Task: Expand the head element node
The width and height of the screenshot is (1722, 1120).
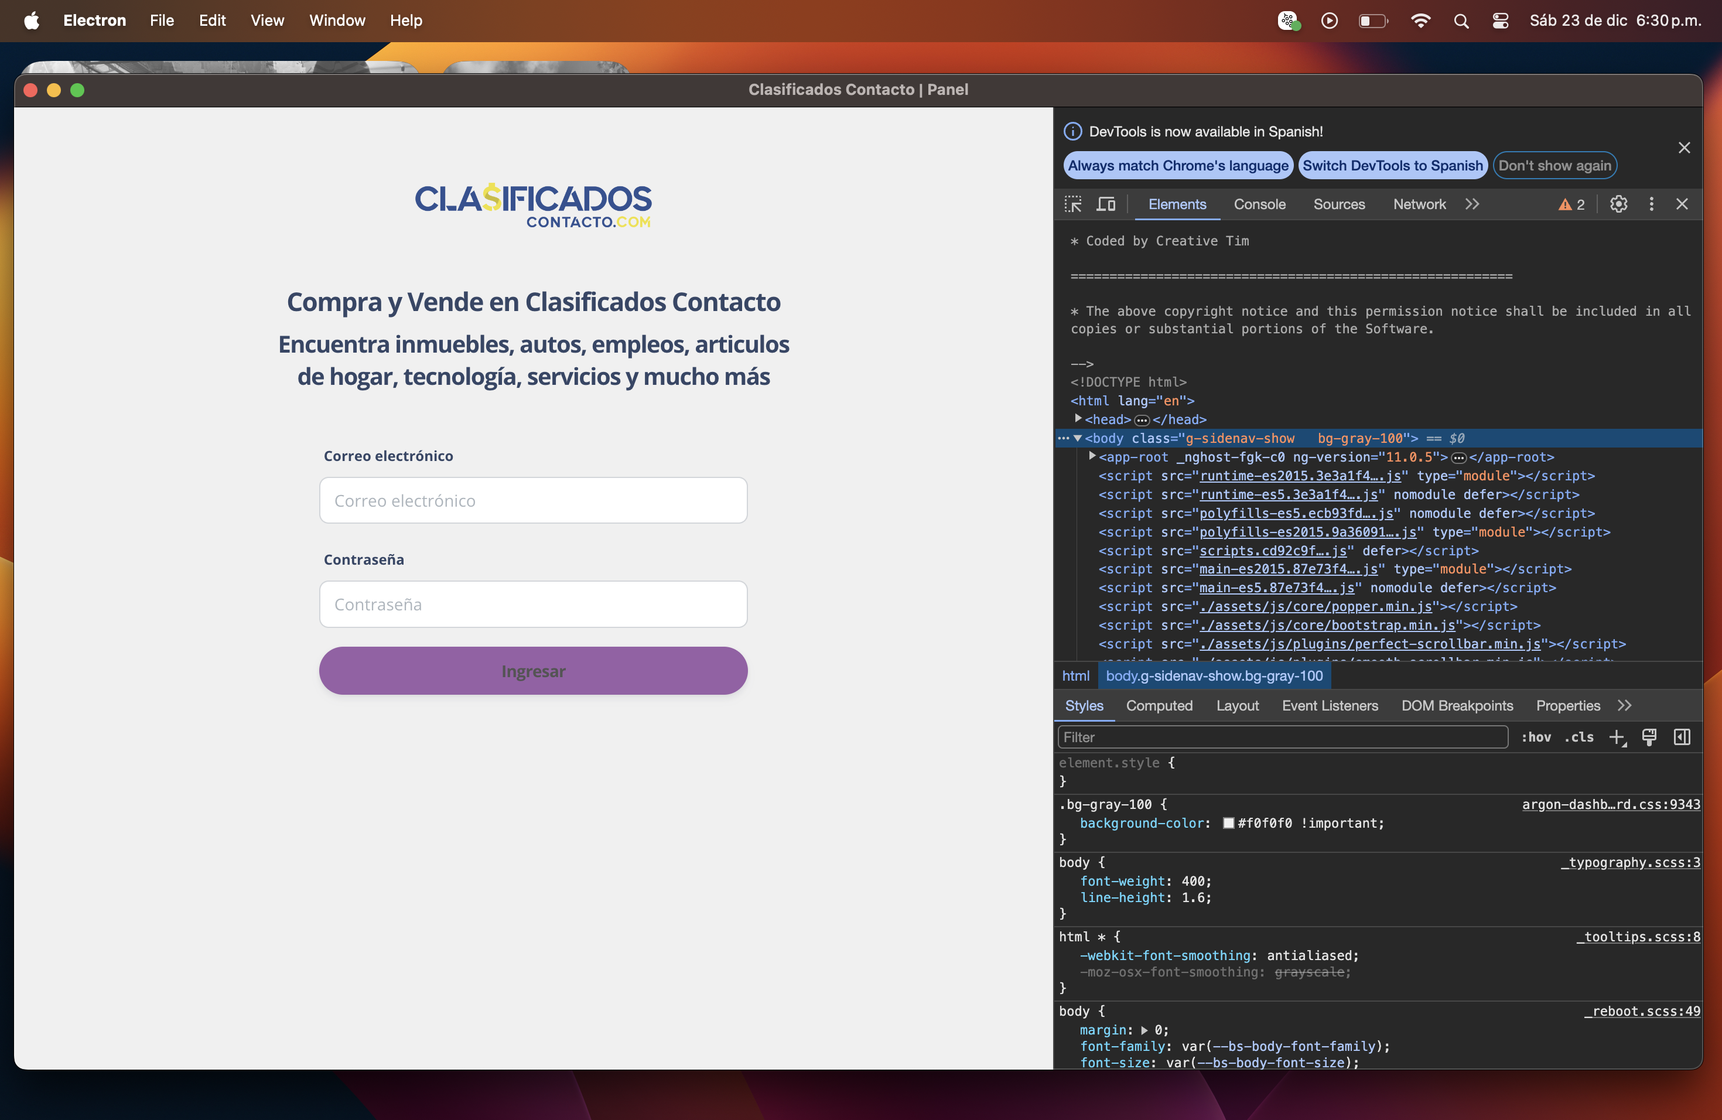Action: coord(1078,419)
